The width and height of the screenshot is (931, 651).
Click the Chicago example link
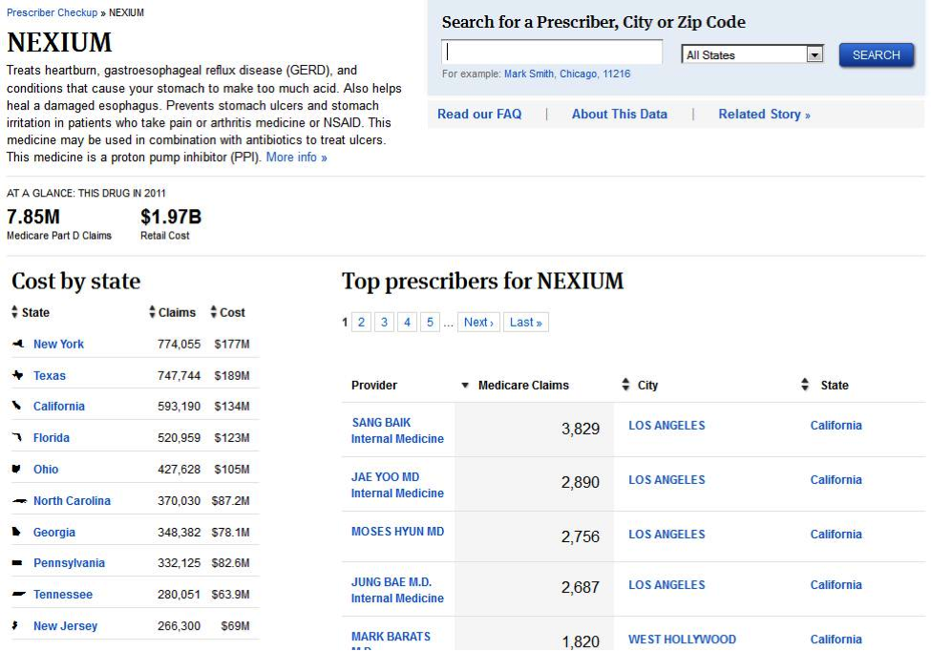pos(579,73)
